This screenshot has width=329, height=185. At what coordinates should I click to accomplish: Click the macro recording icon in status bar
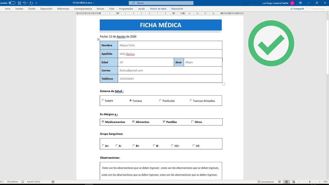pyautogui.click(x=53, y=182)
